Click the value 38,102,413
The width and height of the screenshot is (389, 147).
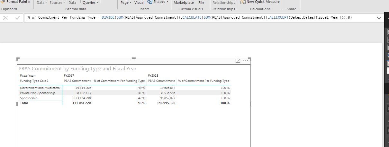pos(83,93)
